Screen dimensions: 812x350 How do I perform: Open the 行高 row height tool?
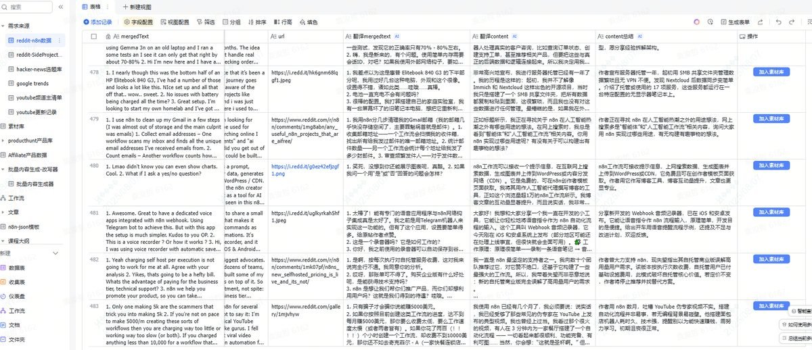pos(283,22)
